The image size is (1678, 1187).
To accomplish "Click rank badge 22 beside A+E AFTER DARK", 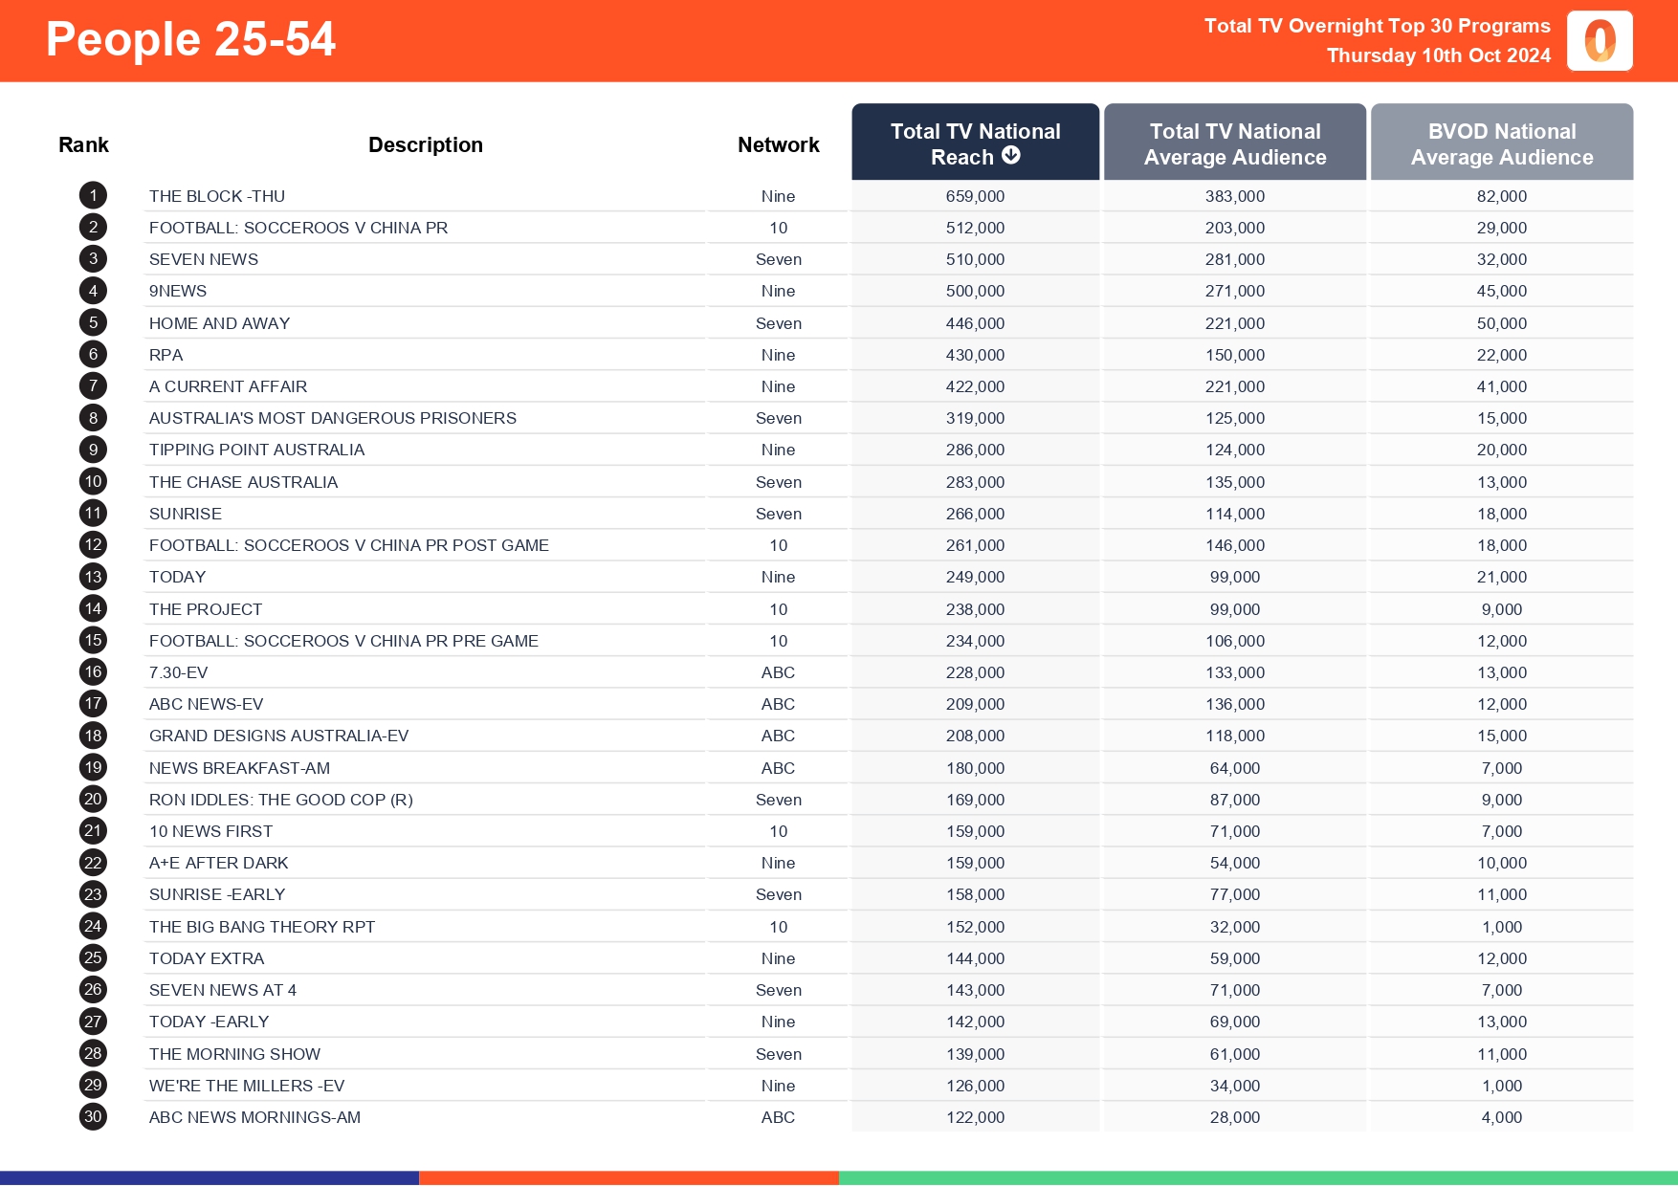I will [x=92, y=862].
